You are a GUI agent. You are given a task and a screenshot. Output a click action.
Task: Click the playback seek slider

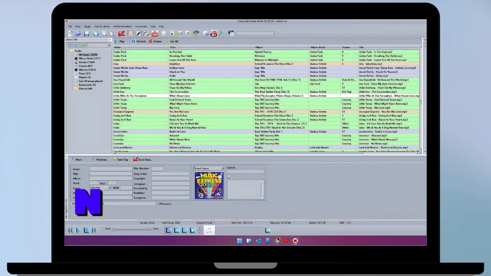click(x=132, y=230)
